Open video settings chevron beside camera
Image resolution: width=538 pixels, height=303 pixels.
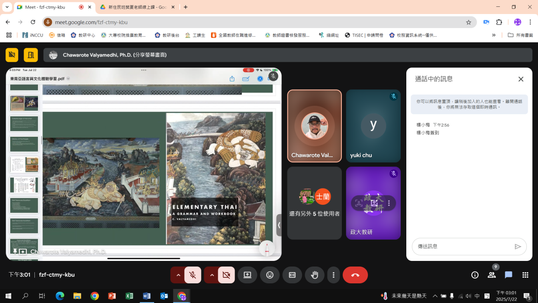point(212,275)
